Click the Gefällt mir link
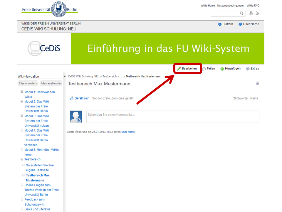 82,98
